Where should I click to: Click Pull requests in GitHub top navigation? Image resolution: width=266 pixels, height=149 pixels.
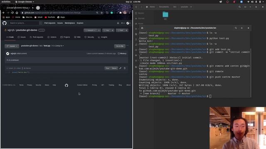tap(50, 23)
